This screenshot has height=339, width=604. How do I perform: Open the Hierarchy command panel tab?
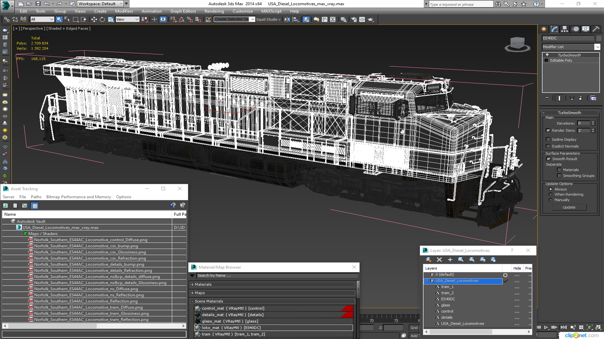(x=565, y=29)
